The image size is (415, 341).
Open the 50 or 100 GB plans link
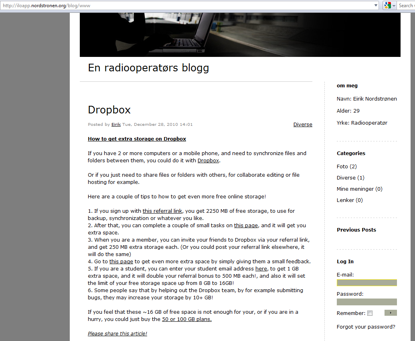pos(187,319)
